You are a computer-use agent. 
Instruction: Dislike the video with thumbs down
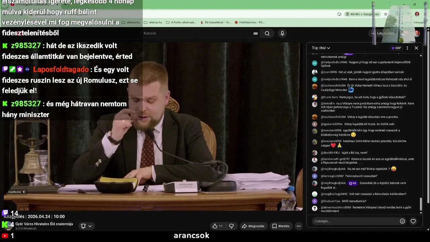coord(231,226)
